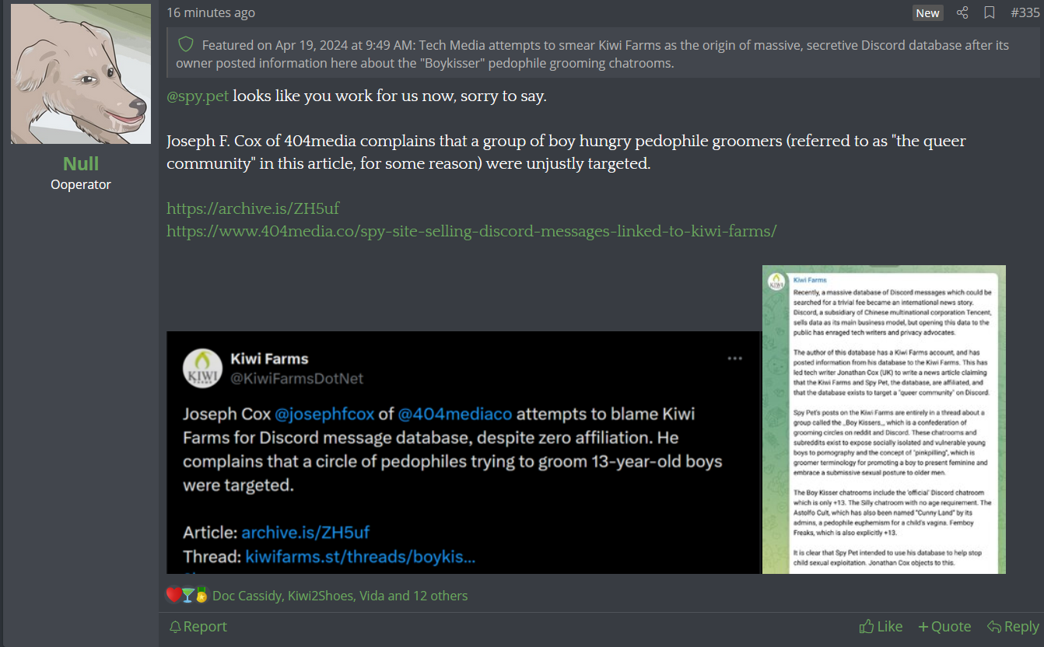
Task: Click the medal reaction icon
Action: (x=201, y=595)
